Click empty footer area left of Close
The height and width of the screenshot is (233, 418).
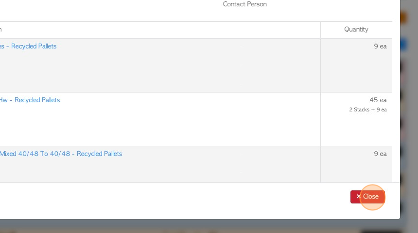[174, 201]
